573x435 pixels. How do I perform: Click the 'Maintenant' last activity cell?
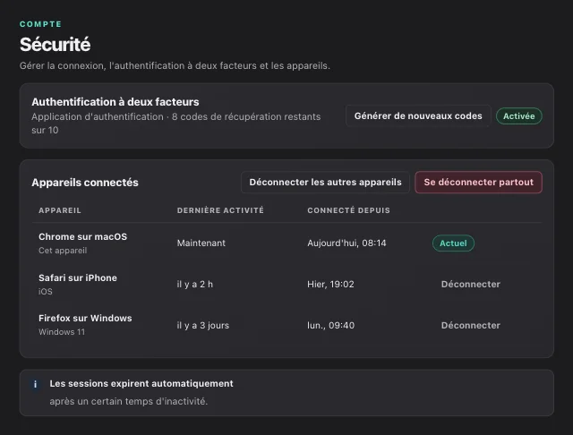(x=201, y=243)
